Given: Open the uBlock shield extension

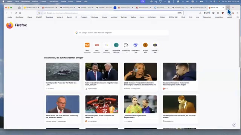Looking at the screenshot, I should point(223,13).
